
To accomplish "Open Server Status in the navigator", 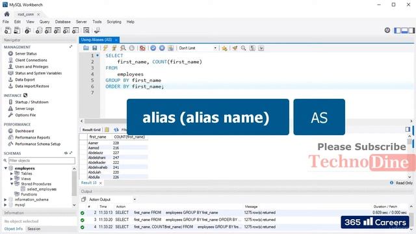I will point(26,53).
